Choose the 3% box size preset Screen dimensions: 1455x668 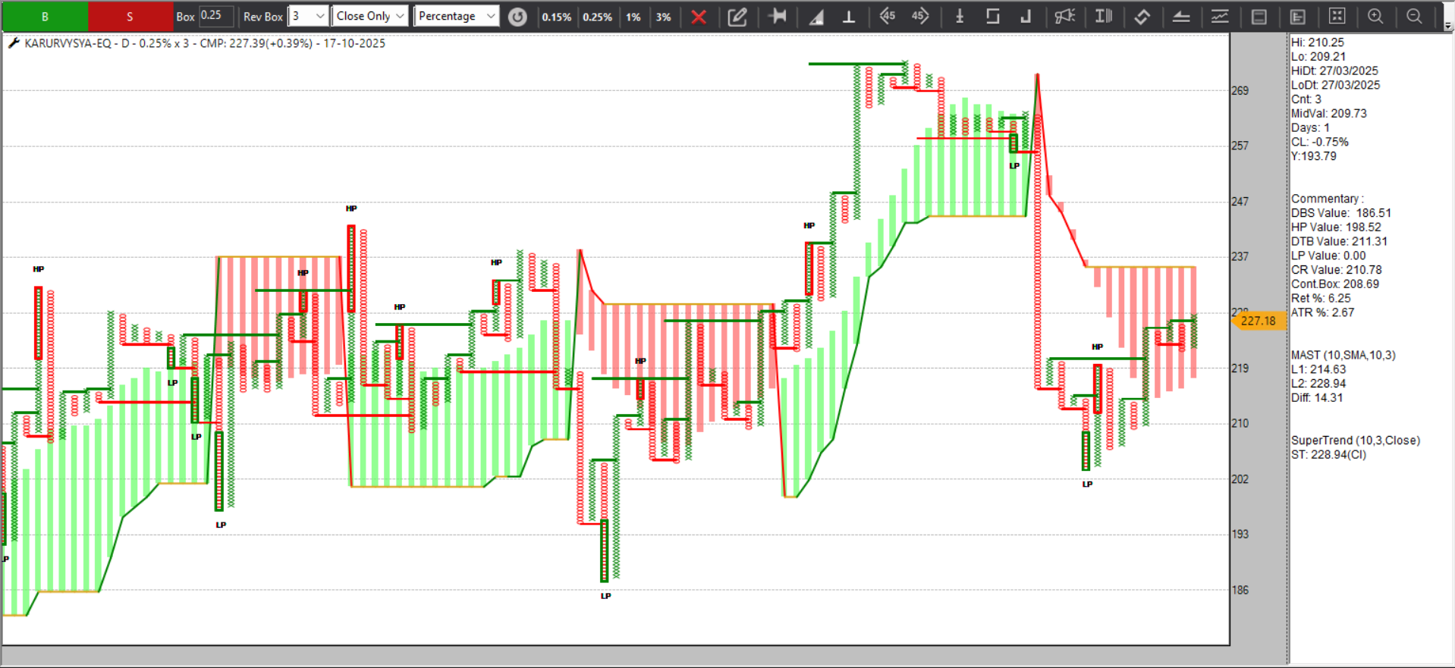point(663,17)
